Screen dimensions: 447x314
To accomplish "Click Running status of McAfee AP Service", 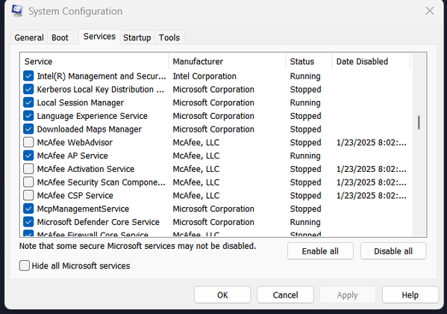I will coord(305,156).
